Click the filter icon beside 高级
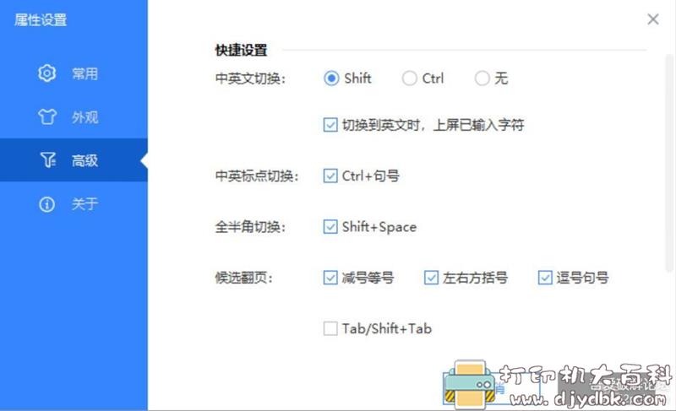Viewport: 676px width, 411px height. (48, 160)
